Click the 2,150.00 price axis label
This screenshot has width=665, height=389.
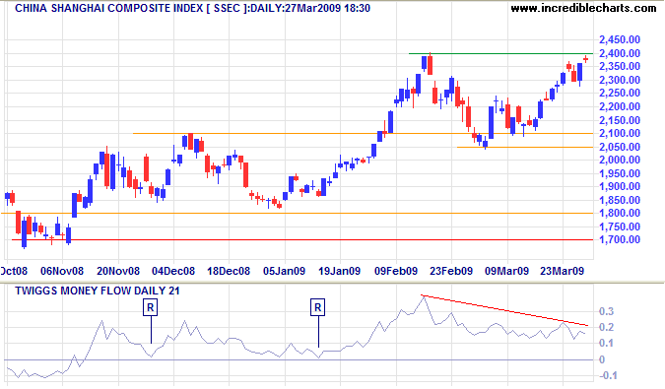620,120
